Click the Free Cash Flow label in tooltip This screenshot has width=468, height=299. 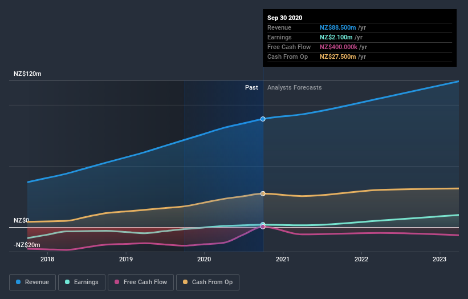pos(289,47)
